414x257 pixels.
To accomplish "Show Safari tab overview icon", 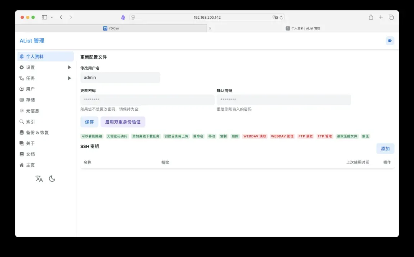I will 391,17.
